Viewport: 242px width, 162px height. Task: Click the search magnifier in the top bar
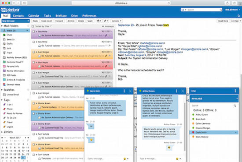(221, 10)
